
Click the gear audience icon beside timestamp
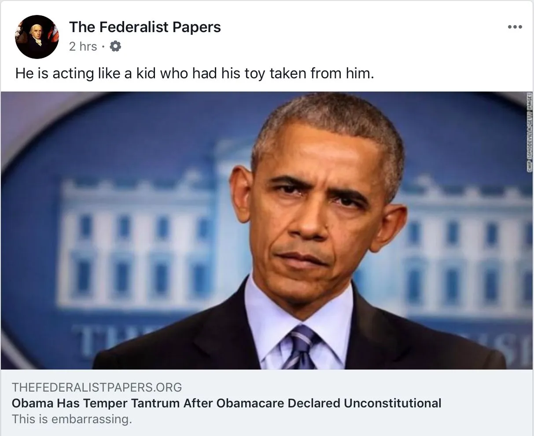(115, 46)
